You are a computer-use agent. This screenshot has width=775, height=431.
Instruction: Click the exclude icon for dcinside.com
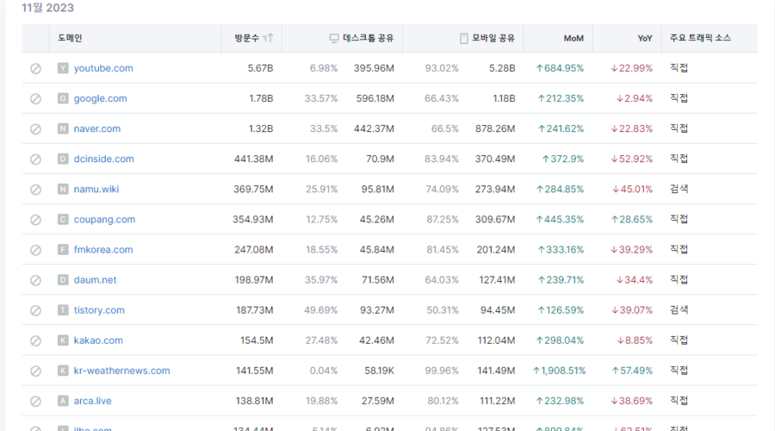pyautogui.click(x=35, y=159)
